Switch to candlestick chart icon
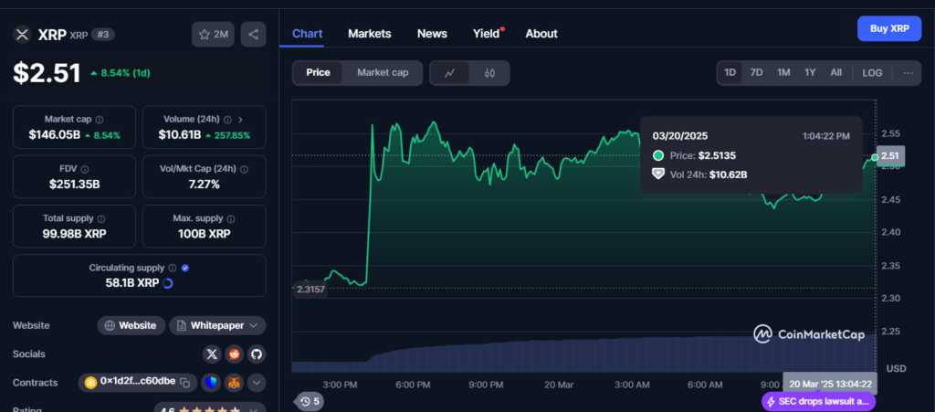 pos(489,73)
